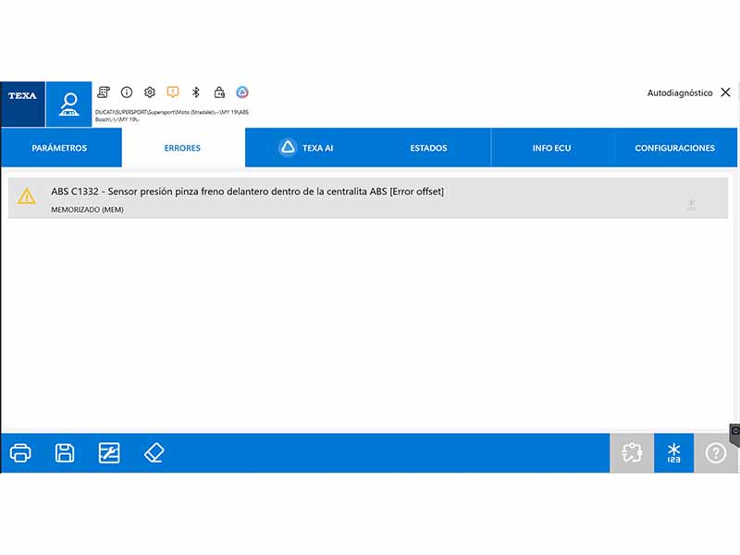The image size is (740, 555).
Task: Open the vehicle search magnifier icon
Action: click(x=68, y=104)
